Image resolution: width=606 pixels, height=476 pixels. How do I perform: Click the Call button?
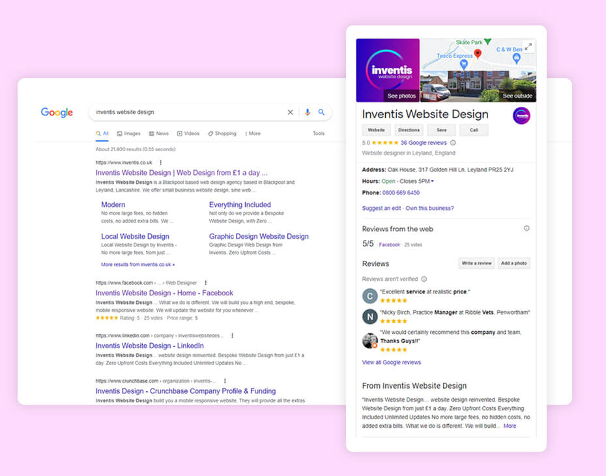point(474,130)
